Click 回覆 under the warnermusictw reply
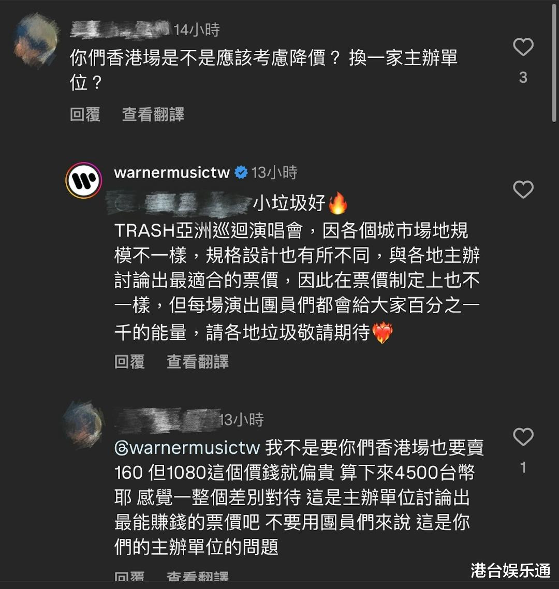559x589 pixels. tap(129, 362)
